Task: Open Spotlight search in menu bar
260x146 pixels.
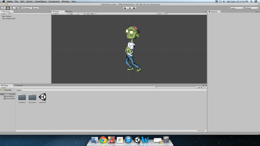Action: [251, 2]
